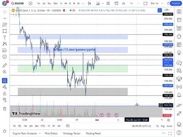The height and width of the screenshot is (137, 183).
Task: Open the go-to-date calendar icon
Action: (68, 126)
